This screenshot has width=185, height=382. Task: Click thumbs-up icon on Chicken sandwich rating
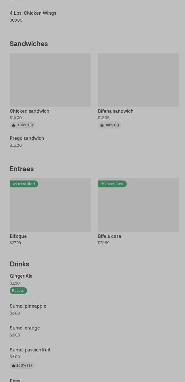[x=14, y=125]
